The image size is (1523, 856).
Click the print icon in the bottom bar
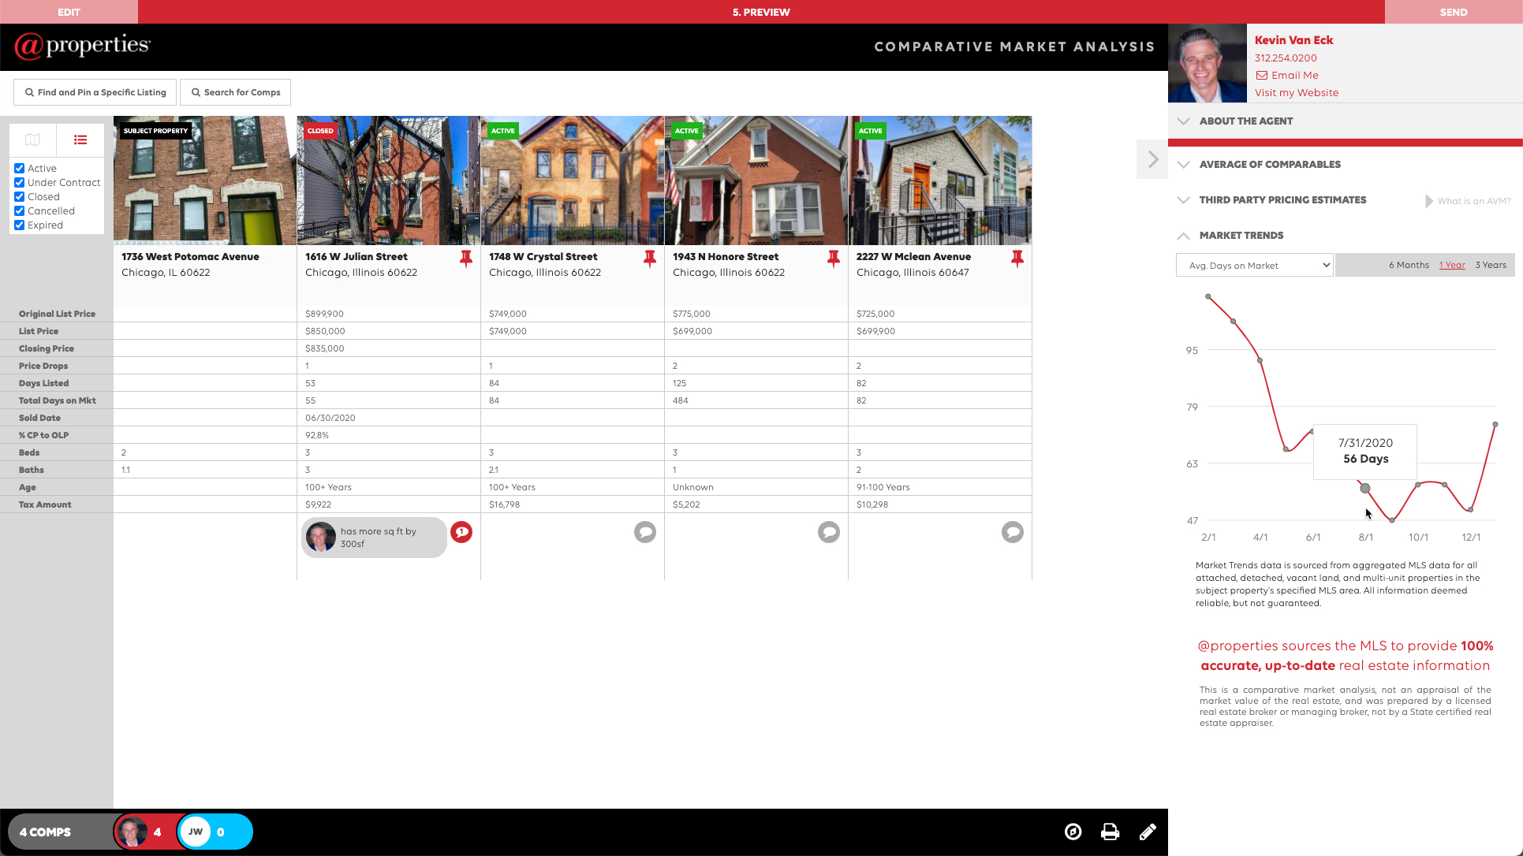(x=1110, y=832)
